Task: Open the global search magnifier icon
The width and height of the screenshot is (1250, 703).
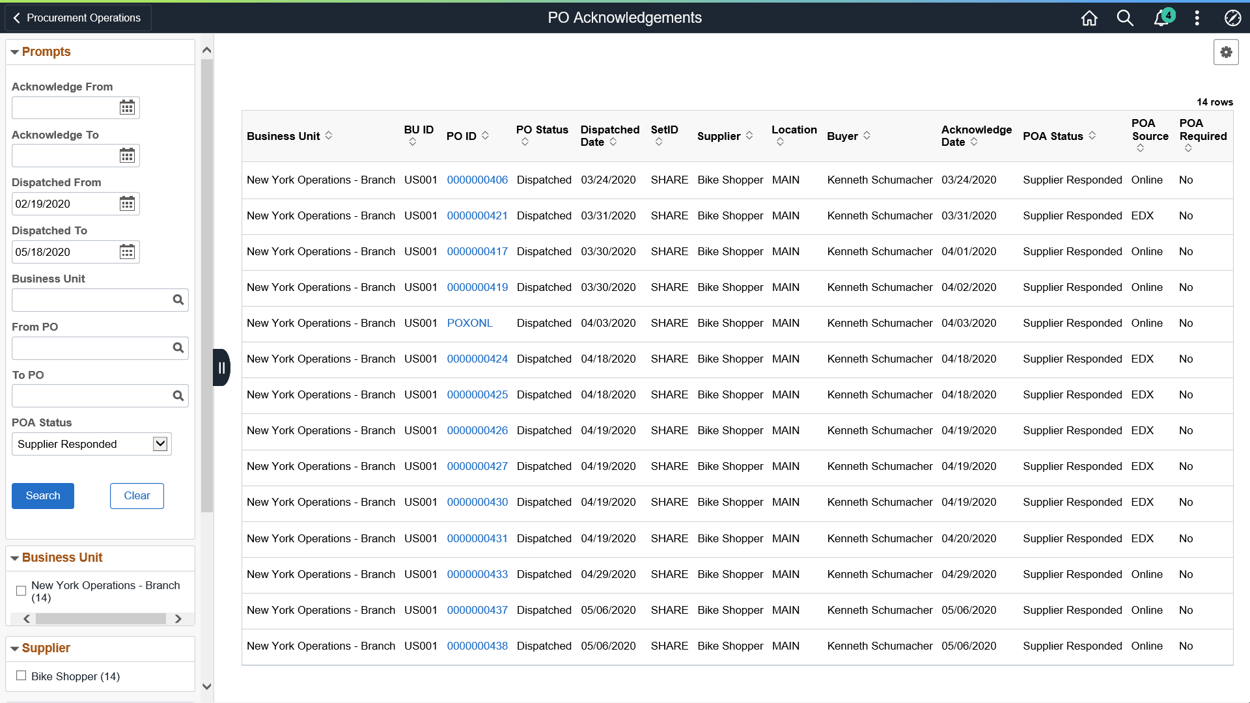Action: tap(1125, 18)
